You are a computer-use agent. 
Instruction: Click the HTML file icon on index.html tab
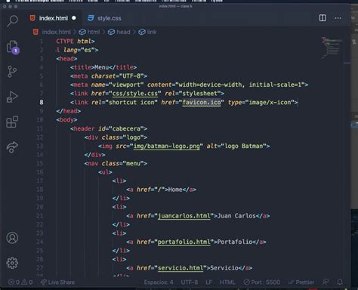click(x=32, y=18)
